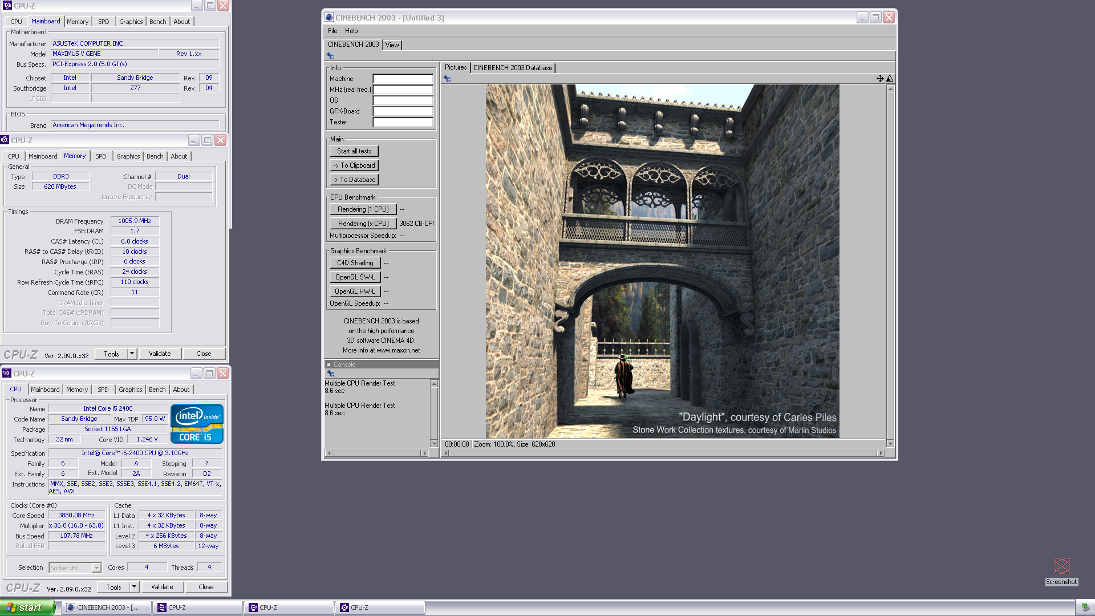Image resolution: width=1095 pixels, height=616 pixels.
Task: Open Tools dropdown arrow in CPU-Z Memory window
Action: tap(132, 354)
